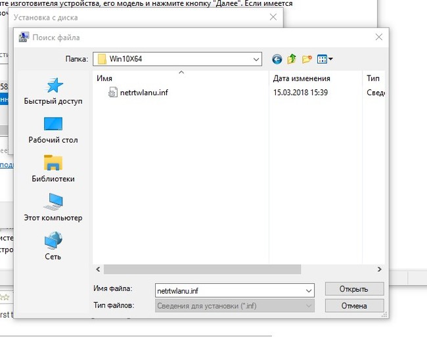
Task: Expand the Папка folder dropdown
Action: 256,59
